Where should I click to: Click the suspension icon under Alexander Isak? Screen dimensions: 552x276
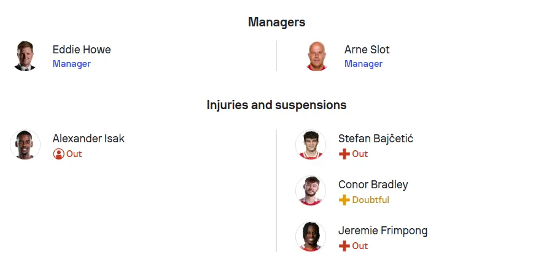(x=58, y=154)
